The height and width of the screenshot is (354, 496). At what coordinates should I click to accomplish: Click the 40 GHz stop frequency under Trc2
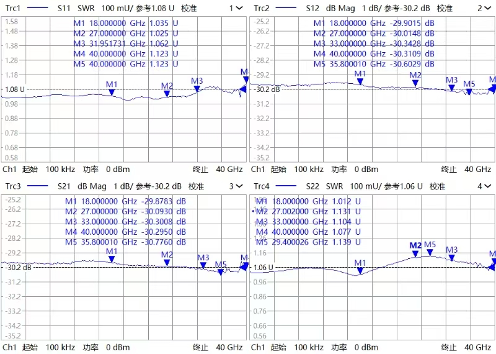[477, 169]
